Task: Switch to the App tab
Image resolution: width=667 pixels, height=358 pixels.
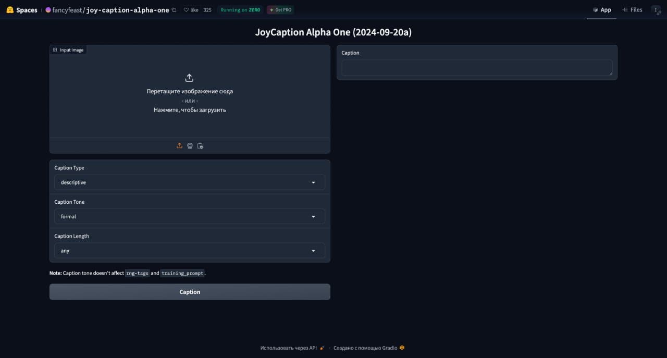Action: click(x=602, y=10)
